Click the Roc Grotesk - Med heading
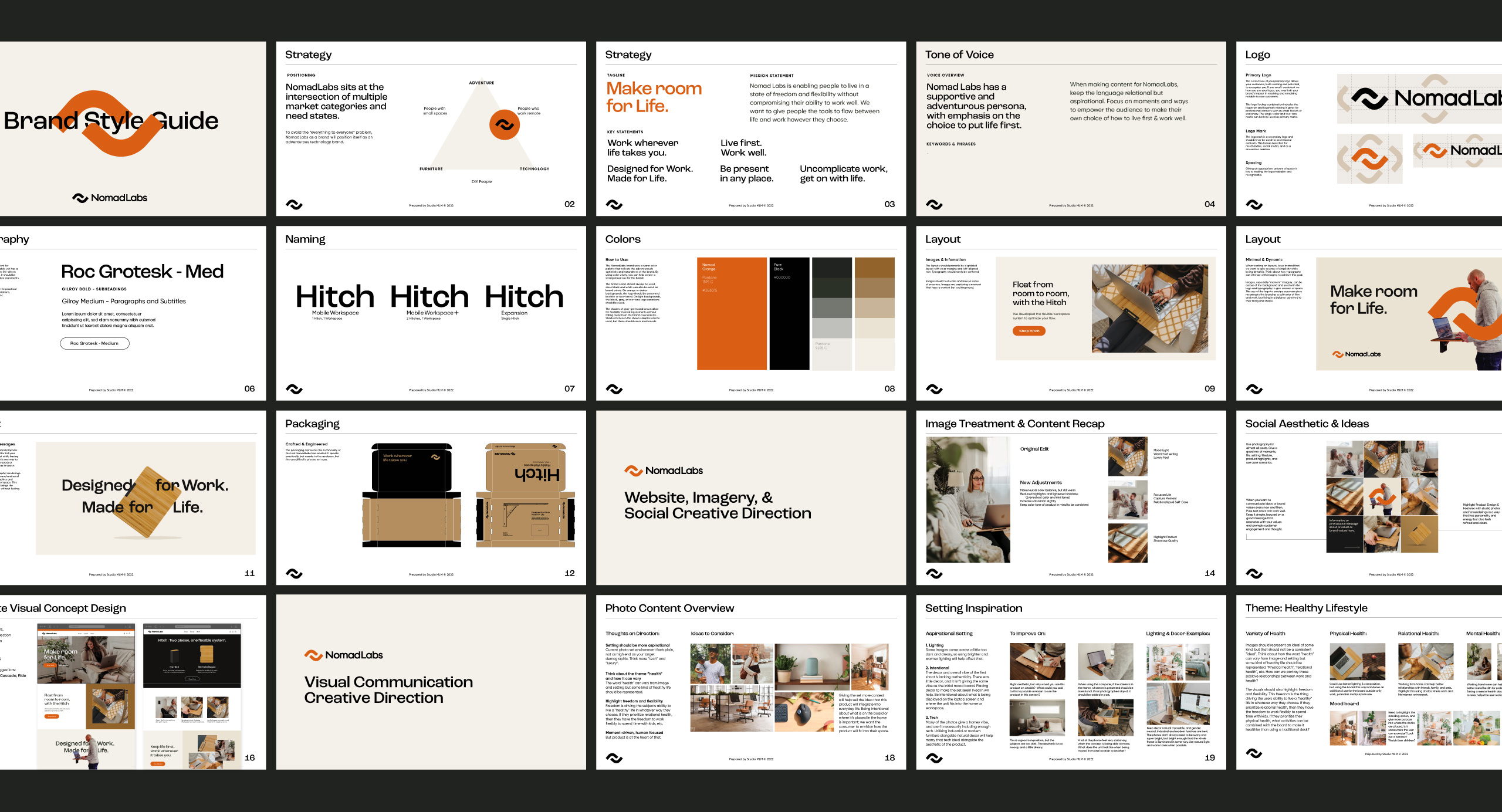Viewport: 1502px width, 812px height. click(143, 271)
